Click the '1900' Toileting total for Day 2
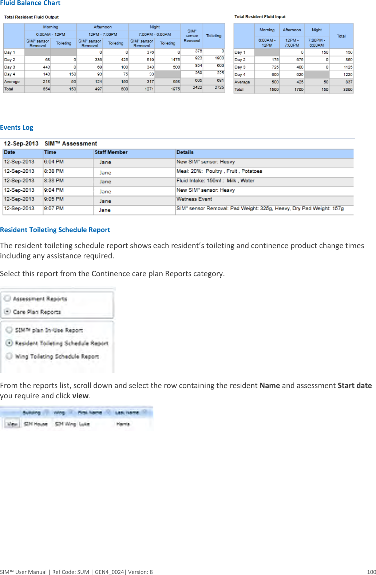The image size is (376, 575). (219, 58)
